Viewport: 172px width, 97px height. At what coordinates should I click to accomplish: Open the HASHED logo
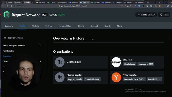[116, 62]
